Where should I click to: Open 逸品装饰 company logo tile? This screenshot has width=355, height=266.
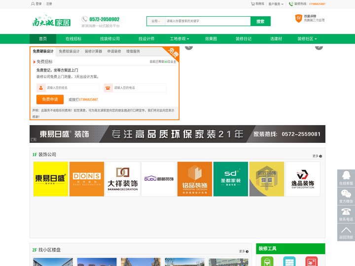[303, 179]
